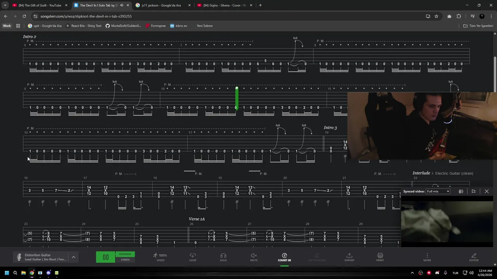Screen dimensions: 497x279
Task: Open the Export options
Action: click(349, 257)
